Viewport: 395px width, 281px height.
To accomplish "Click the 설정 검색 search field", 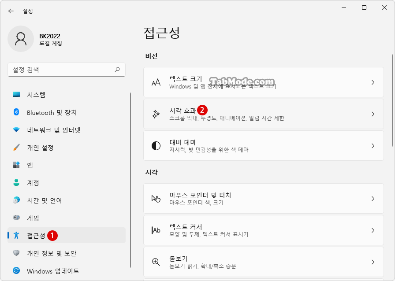I will [67, 70].
